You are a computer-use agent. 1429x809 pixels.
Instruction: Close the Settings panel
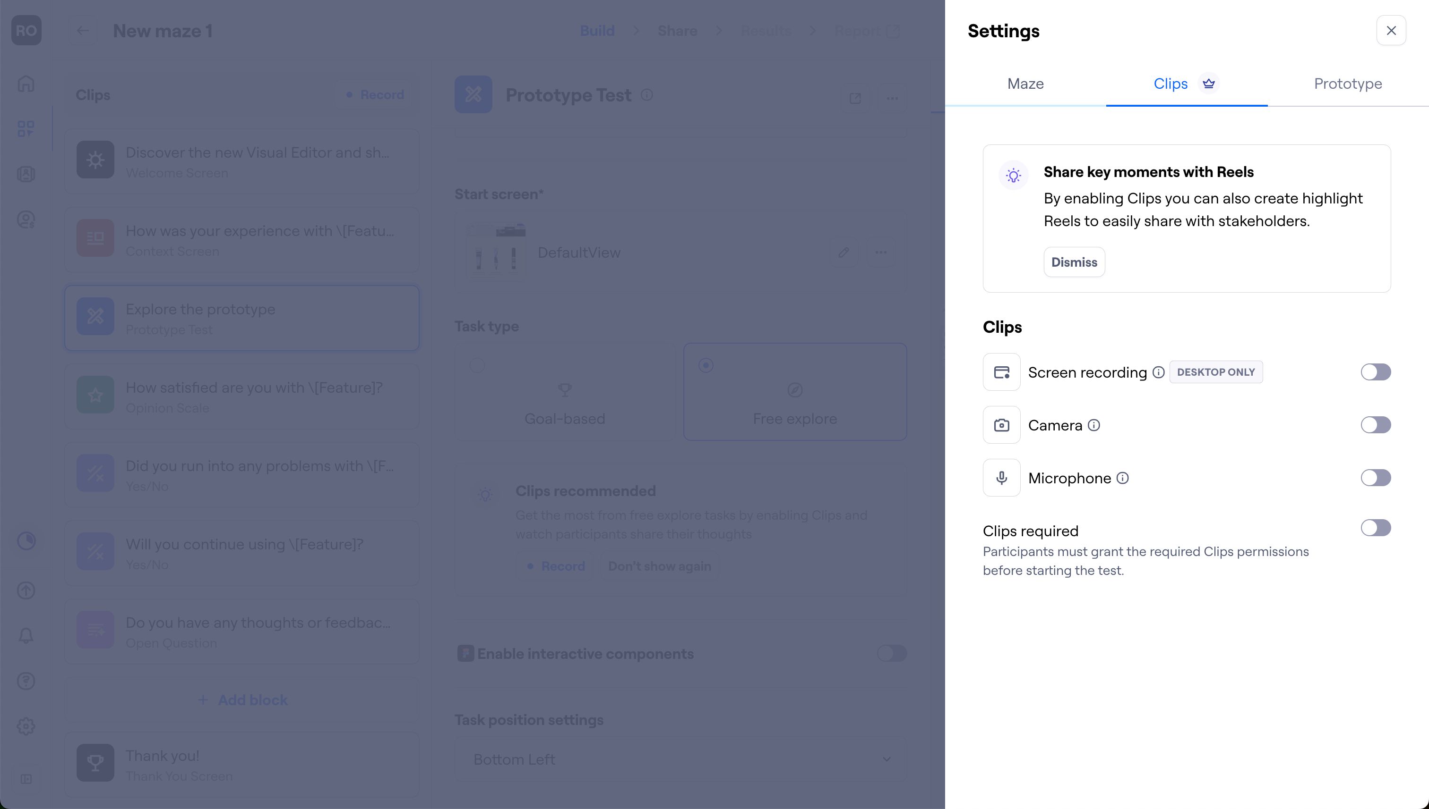pyautogui.click(x=1391, y=31)
